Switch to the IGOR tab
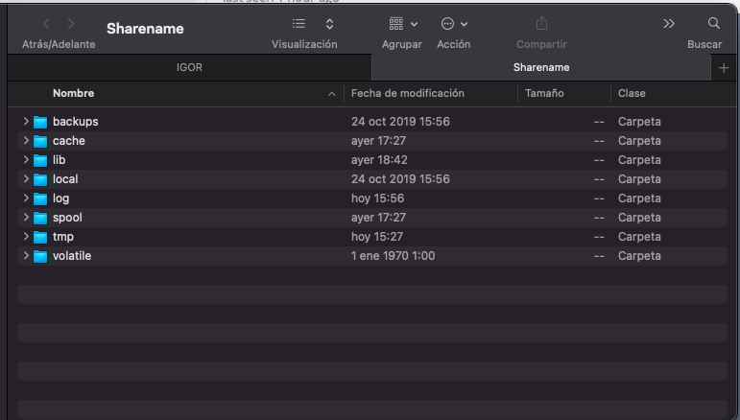Screen dimensions: 740x420 [x=189, y=68]
